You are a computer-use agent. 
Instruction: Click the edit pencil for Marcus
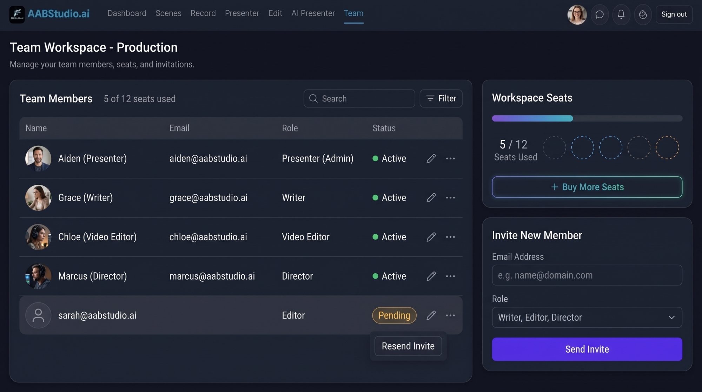(x=431, y=276)
